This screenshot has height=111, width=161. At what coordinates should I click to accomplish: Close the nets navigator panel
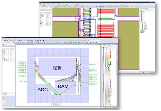(117, 44)
